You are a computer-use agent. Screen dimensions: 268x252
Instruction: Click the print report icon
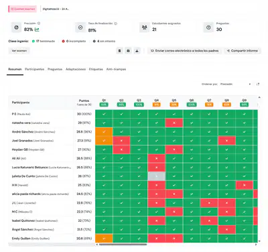(128, 51)
